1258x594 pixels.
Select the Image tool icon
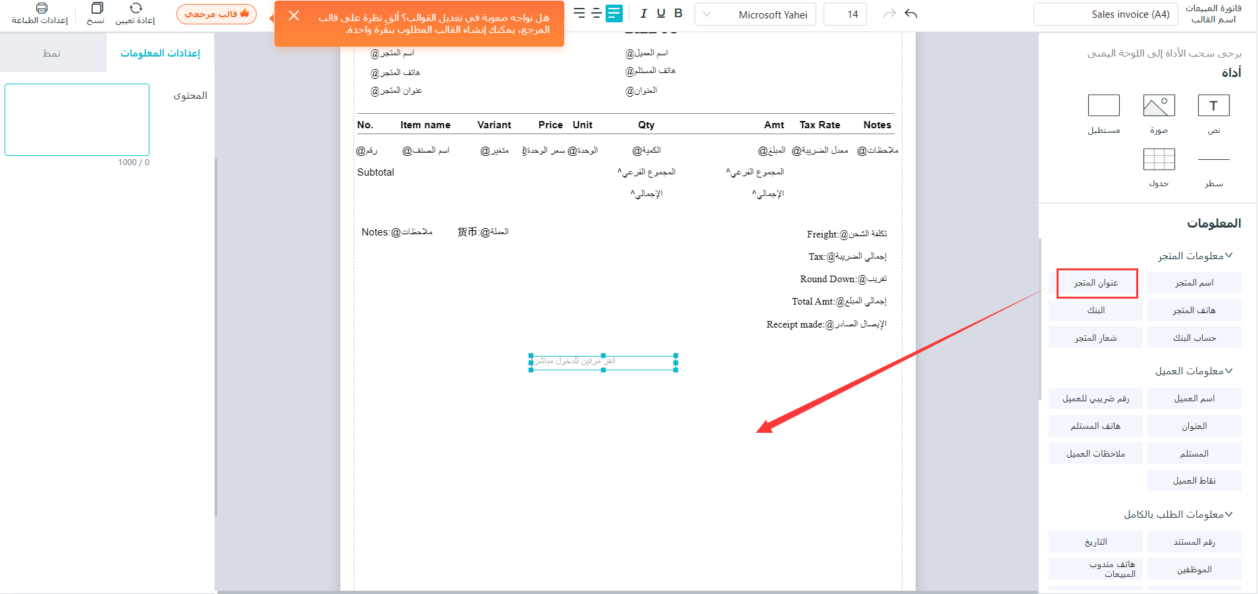[1159, 106]
